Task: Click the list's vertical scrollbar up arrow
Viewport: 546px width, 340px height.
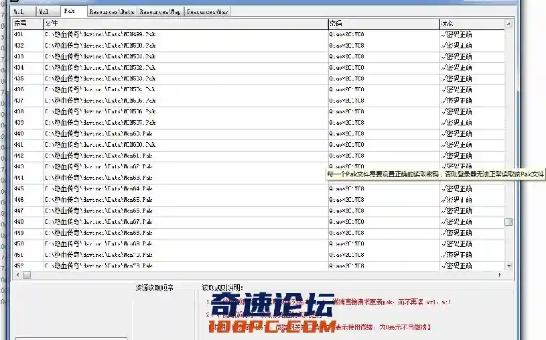Action: [508, 23]
